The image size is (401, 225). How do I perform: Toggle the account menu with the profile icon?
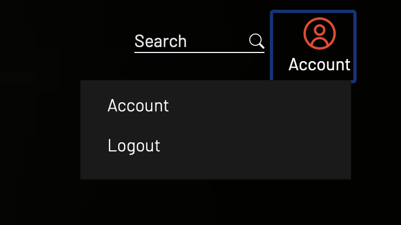pos(319,34)
